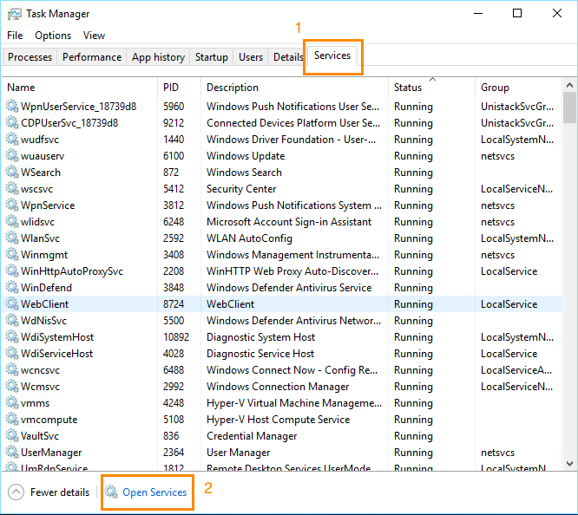
Task: Click PID 8724 in WebClient row
Action: tap(174, 304)
